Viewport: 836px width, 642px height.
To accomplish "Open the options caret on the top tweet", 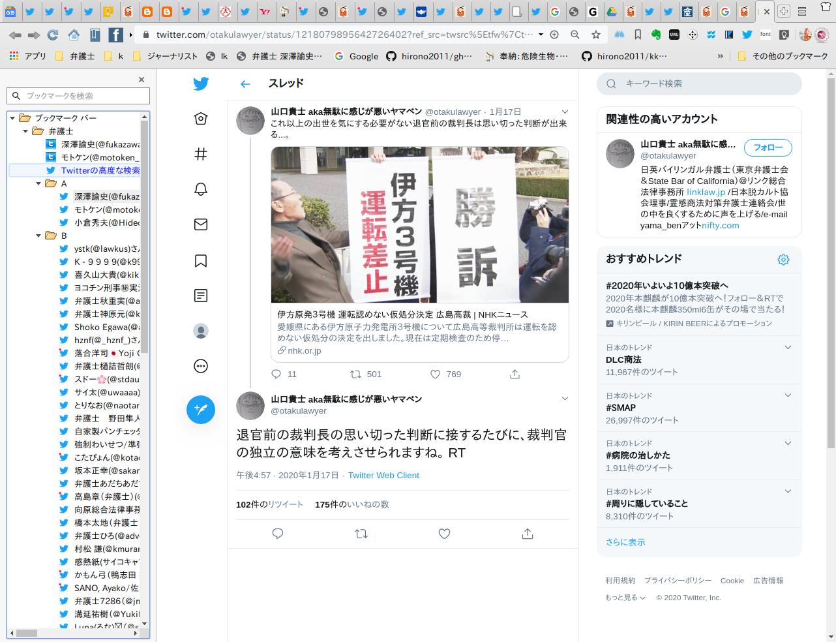I will click(x=565, y=112).
